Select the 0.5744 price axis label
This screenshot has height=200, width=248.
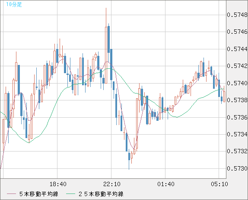[237, 49]
